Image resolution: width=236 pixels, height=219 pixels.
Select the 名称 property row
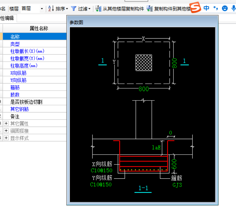pyautogui.click(x=35, y=37)
